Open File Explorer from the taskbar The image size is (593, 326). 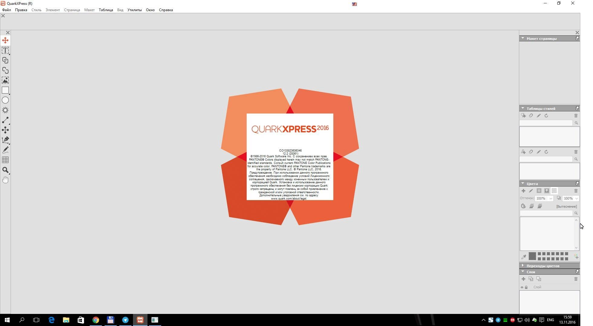pyautogui.click(x=66, y=320)
